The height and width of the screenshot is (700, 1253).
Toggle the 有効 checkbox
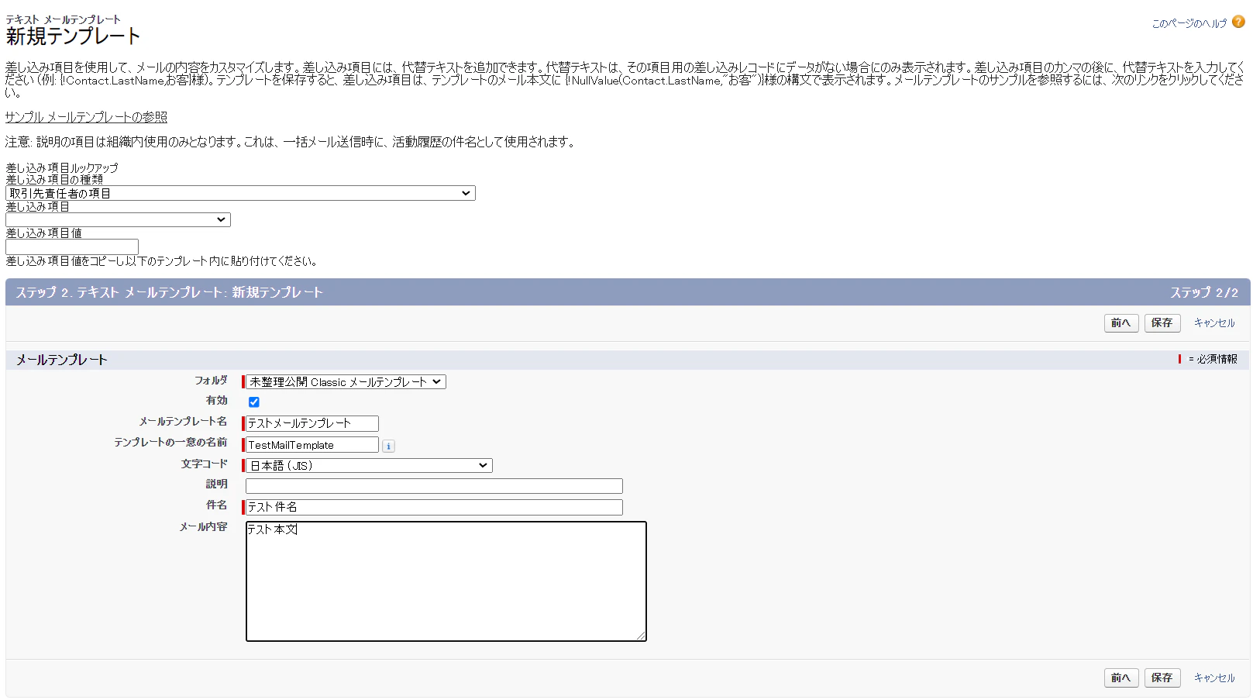tap(253, 402)
